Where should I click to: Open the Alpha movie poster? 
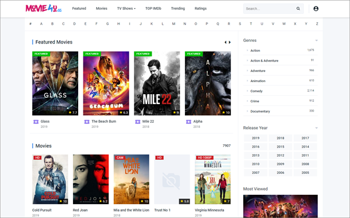coord(208,83)
